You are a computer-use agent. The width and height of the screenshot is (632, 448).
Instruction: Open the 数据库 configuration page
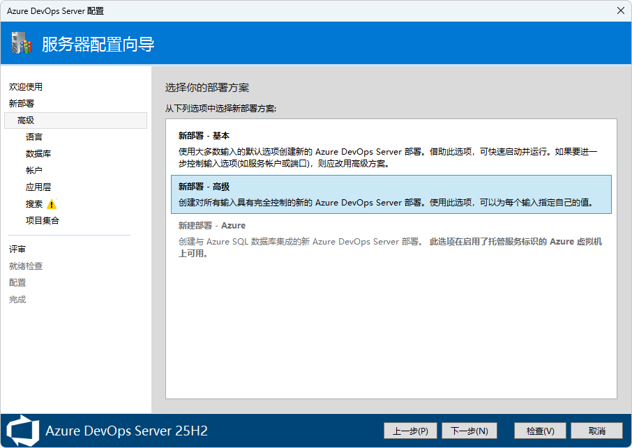38,154
